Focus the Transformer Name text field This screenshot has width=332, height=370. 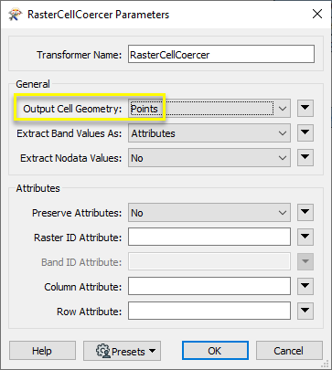click(221, 54)
